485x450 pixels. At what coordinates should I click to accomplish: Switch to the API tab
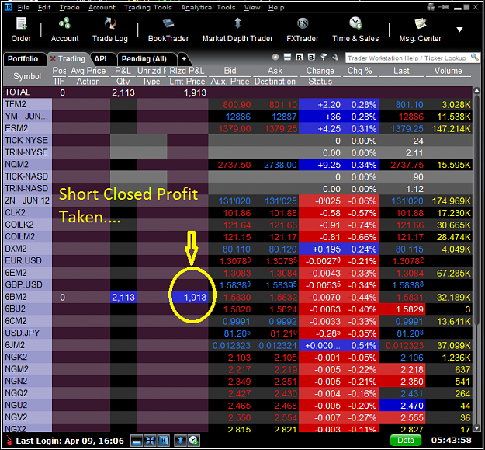pyautogui.click(x=101, y=58)
